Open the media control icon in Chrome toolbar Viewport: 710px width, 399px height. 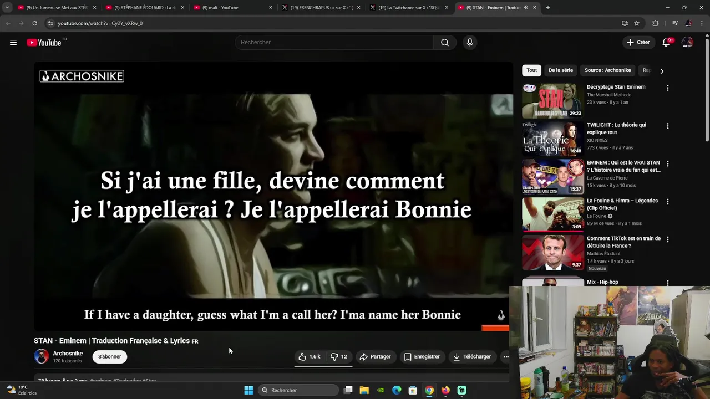tap(674, 23)
